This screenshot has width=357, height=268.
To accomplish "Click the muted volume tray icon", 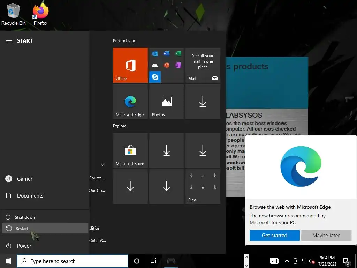I will tap(312, 261).
